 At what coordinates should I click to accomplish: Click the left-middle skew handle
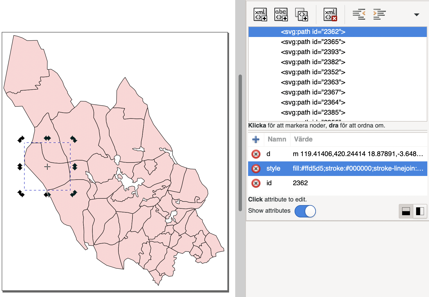coord(20,167)
